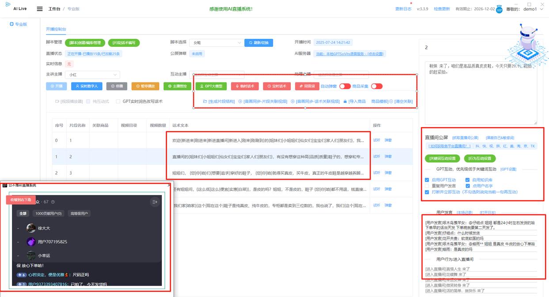Open [如何获取各平台直播间?] help link
Image resolution: width=549 pixels, height=297 pixels.
(449, 146)
